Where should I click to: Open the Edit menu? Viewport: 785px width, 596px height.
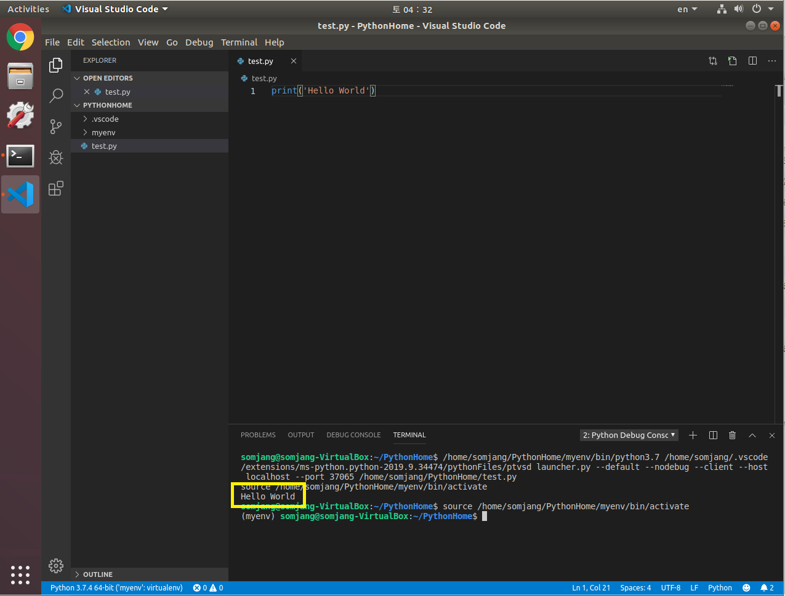[x=76, y=42]
